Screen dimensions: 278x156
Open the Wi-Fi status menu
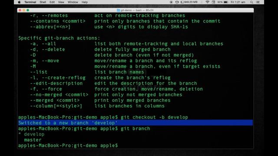tap(207, 2)
